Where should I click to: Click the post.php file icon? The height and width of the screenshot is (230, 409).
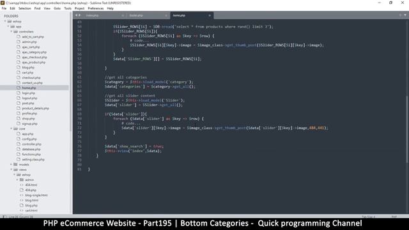19,103
